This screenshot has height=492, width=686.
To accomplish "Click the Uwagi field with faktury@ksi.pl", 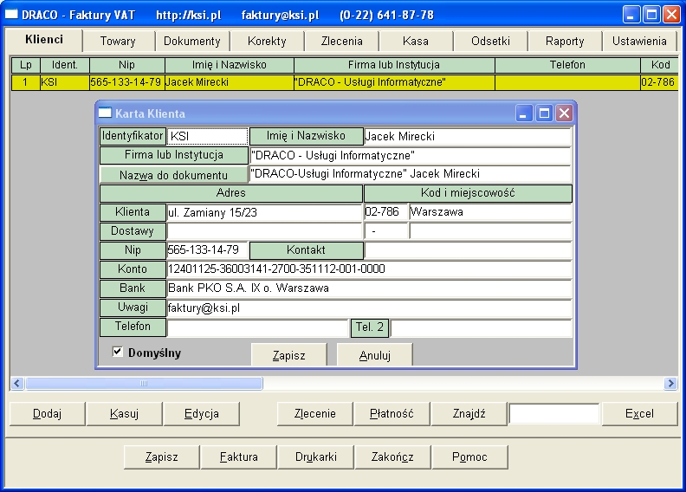I will pos(369,307).
